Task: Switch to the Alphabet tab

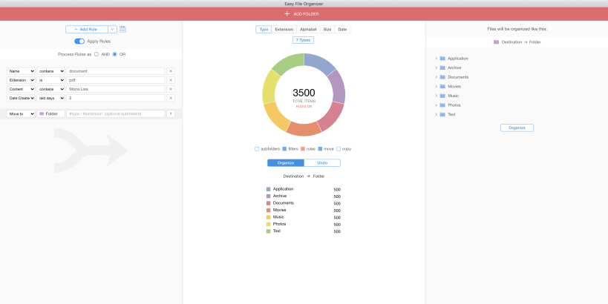Action: [x=308, y=30]
